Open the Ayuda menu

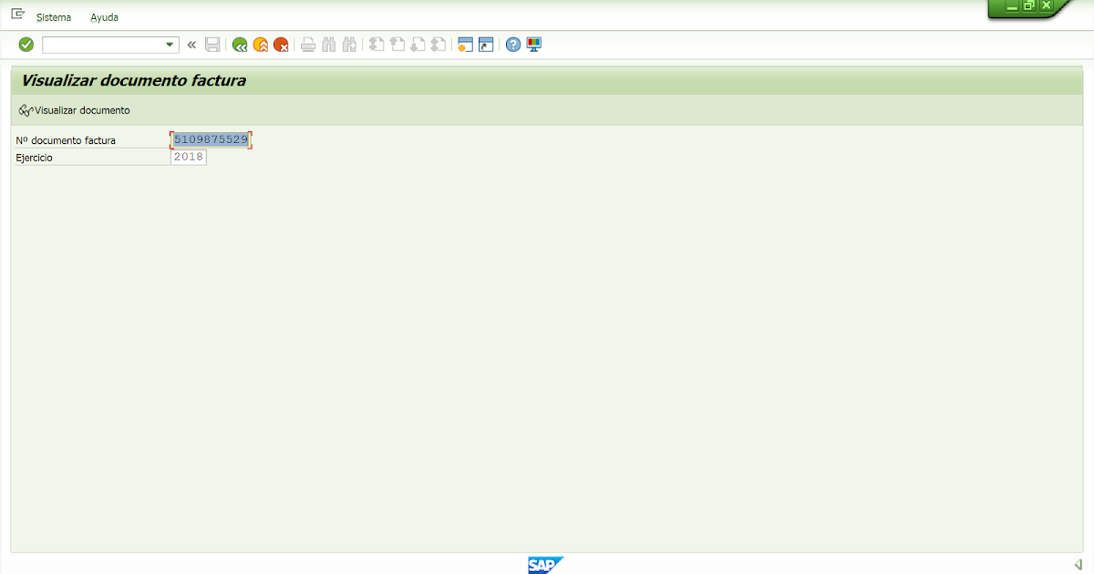pos(103,16)
